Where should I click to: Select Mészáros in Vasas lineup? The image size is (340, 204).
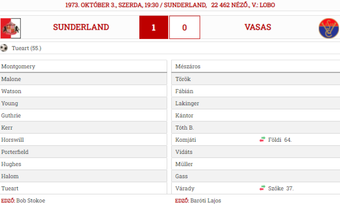coord(188,66)
